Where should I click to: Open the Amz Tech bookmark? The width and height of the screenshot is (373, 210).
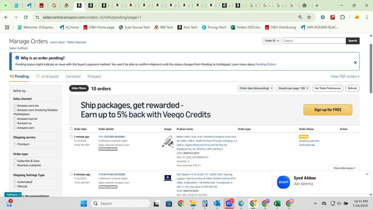tap(187, 27)
